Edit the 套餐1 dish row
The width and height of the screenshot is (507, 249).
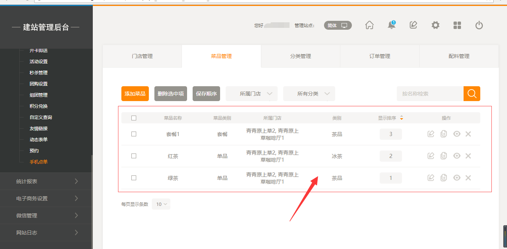coord(431,134)
